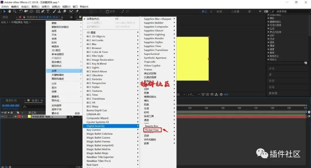The height and width of the screenshot is (168, 311).
Task: Open the 字符 panel on right side
Action: [x=272, y=81]
